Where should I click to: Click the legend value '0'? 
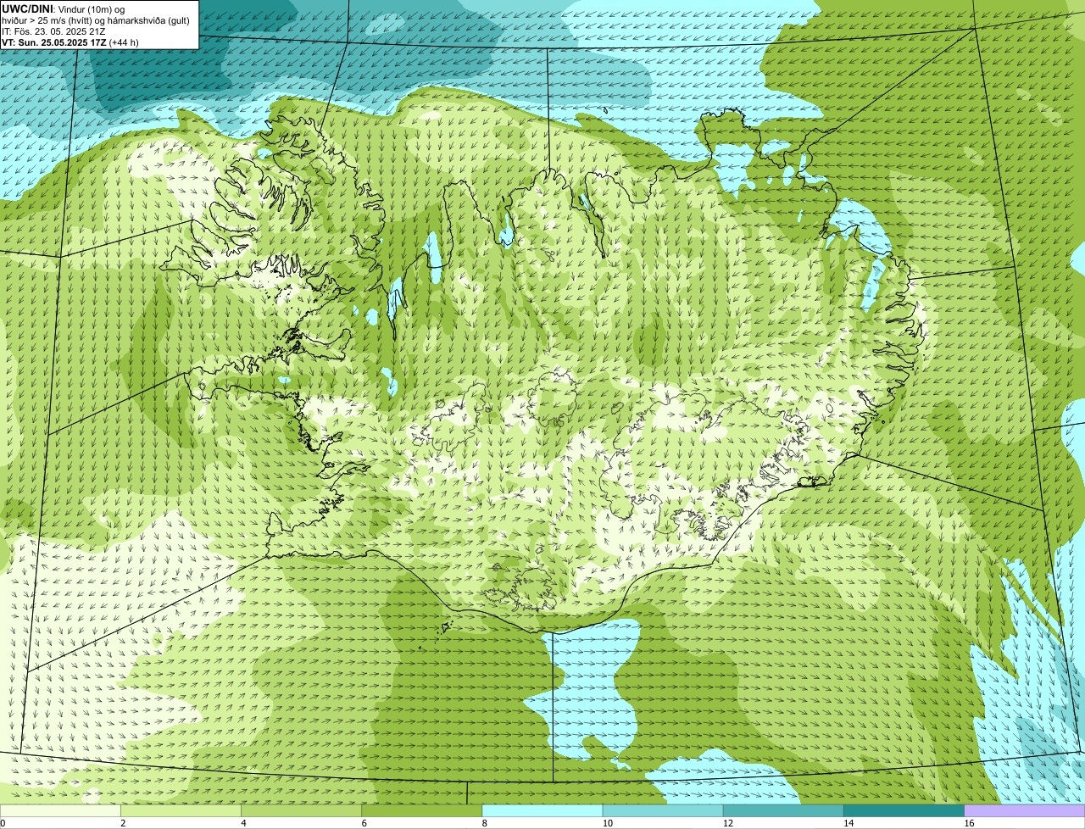(x=3, y=823)
